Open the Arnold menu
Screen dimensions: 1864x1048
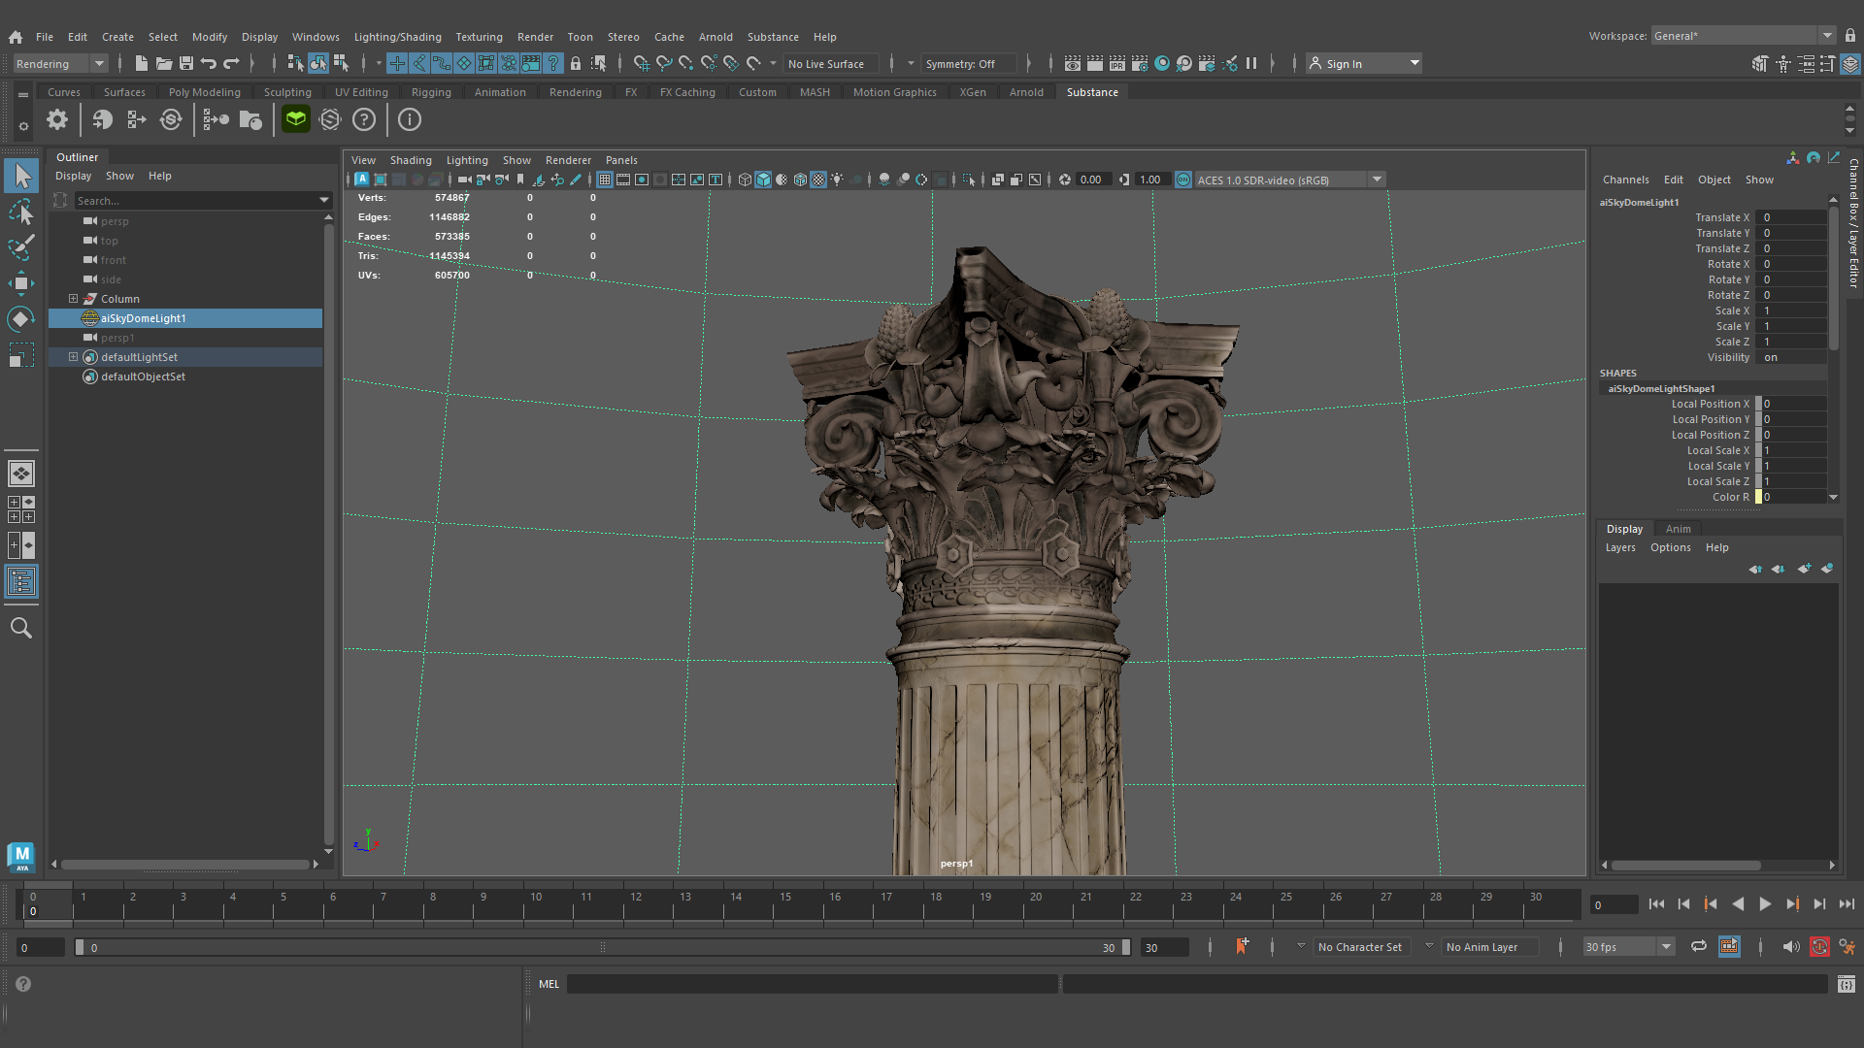click(x=716, y=37)
